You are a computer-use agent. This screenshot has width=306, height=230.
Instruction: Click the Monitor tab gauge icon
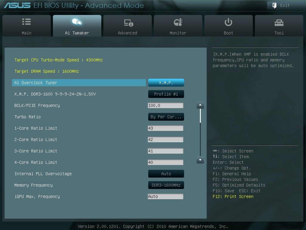click(178, 22)
